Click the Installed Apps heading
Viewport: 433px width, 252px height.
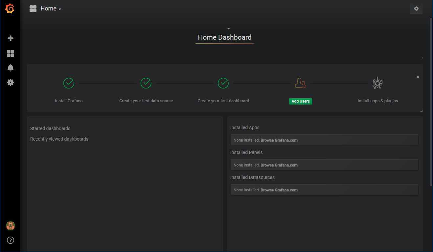(x=245, y=127)
